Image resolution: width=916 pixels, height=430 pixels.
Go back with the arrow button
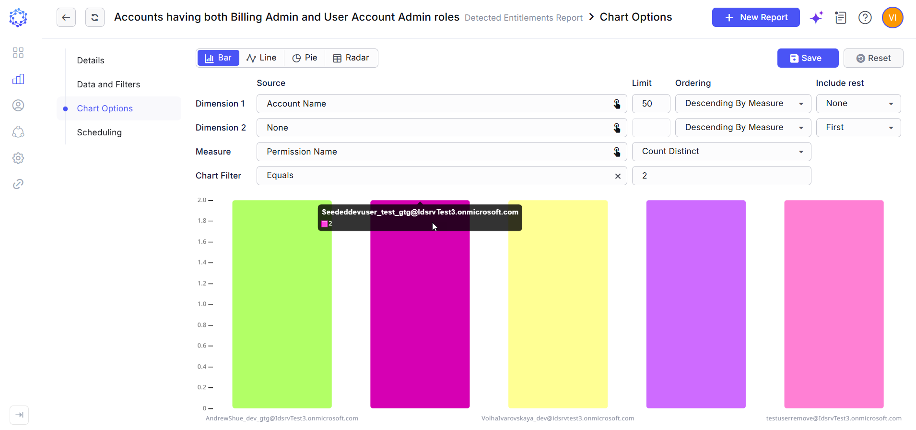click(66, 17)
